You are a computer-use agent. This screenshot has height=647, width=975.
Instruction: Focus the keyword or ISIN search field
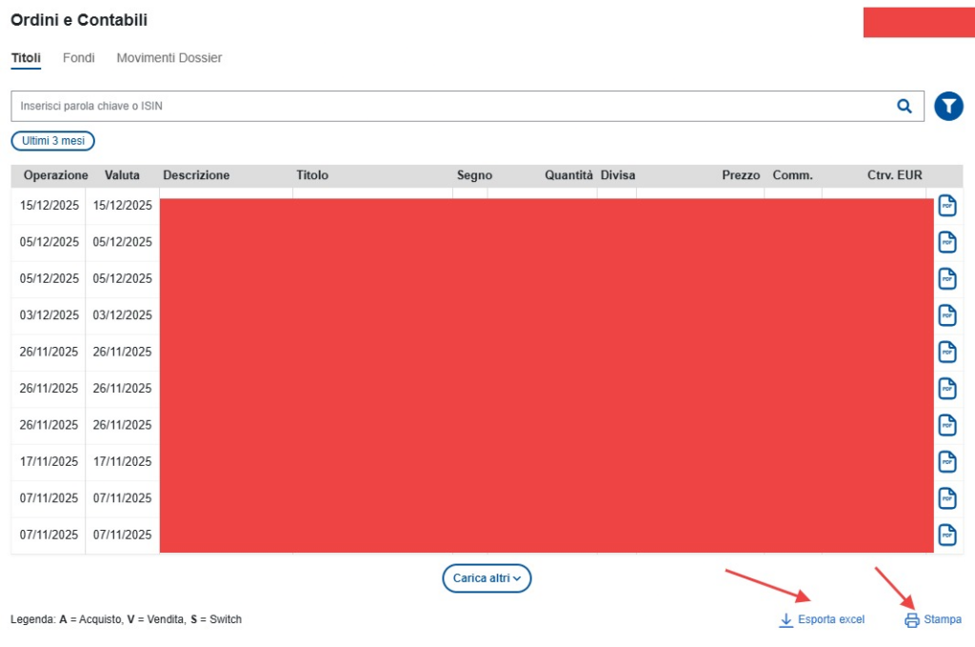click(448, 106)
